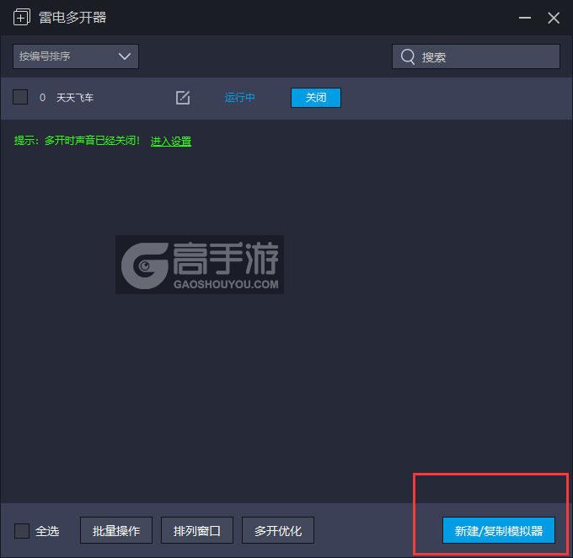Screen dimensions: 573x558
Task: Click the magnifier search icon
Action: [x=408, y=56]
